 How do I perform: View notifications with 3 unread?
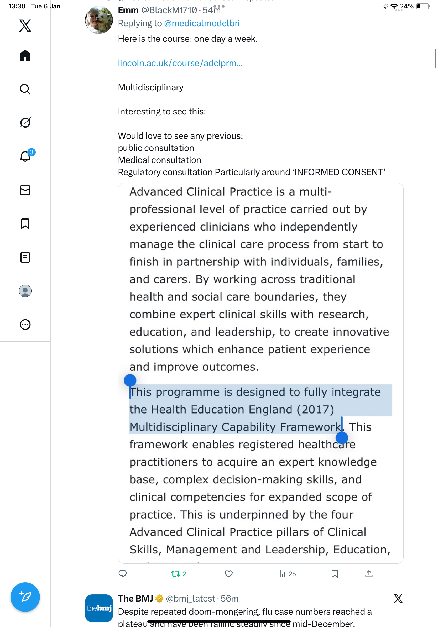[25, 156]
